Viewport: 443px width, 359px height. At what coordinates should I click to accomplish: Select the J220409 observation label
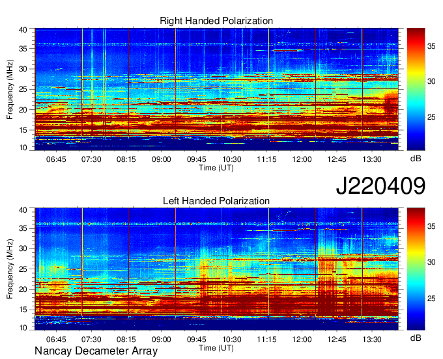tap(380, 185)
